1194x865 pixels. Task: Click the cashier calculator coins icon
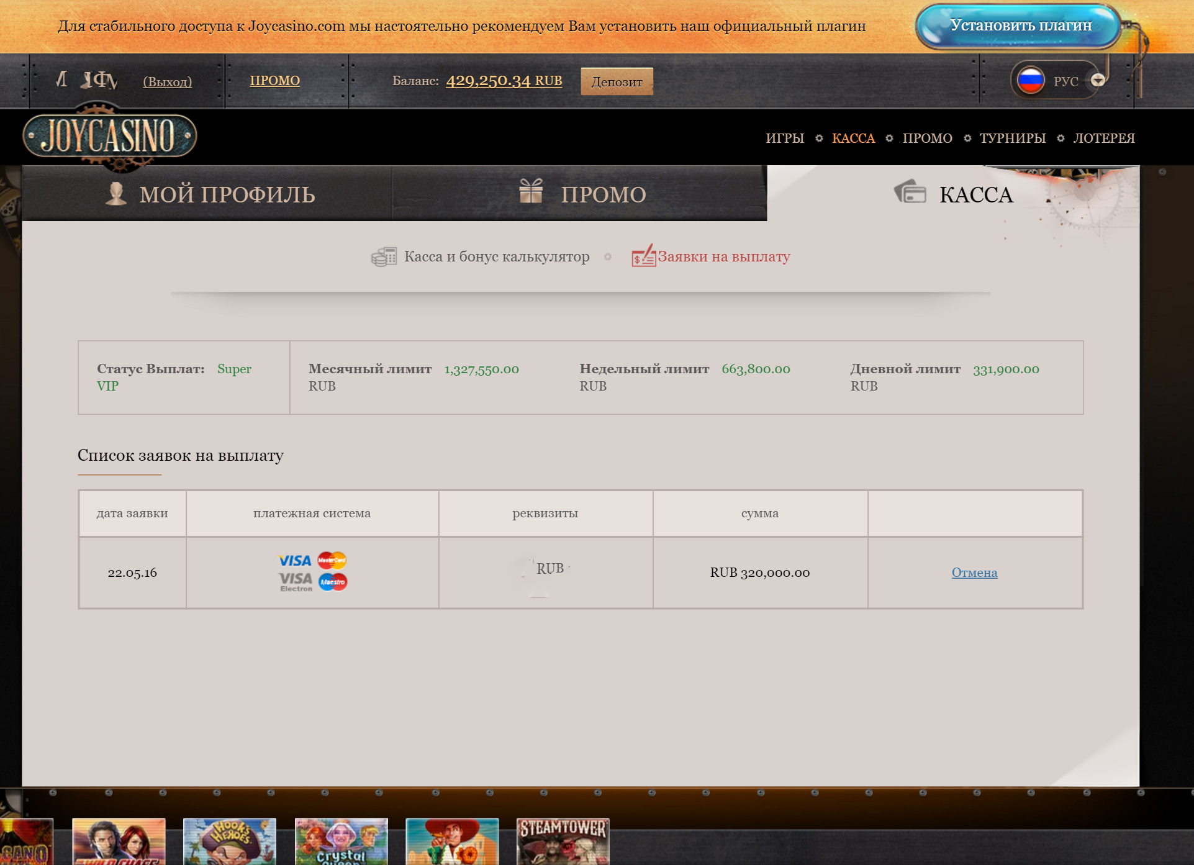coord(384,256)
